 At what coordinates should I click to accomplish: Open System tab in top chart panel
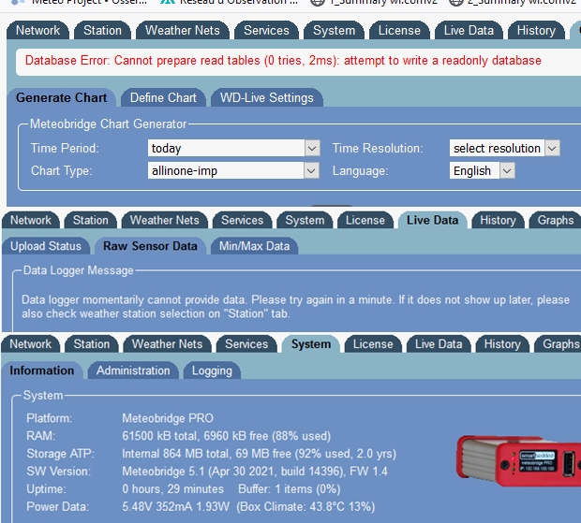(x=334, y=30)
